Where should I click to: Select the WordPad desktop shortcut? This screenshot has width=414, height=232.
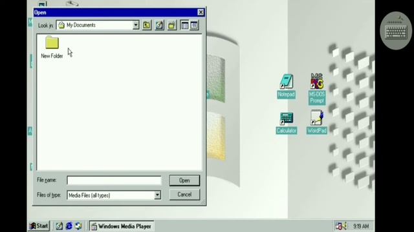tap(317, 122)
